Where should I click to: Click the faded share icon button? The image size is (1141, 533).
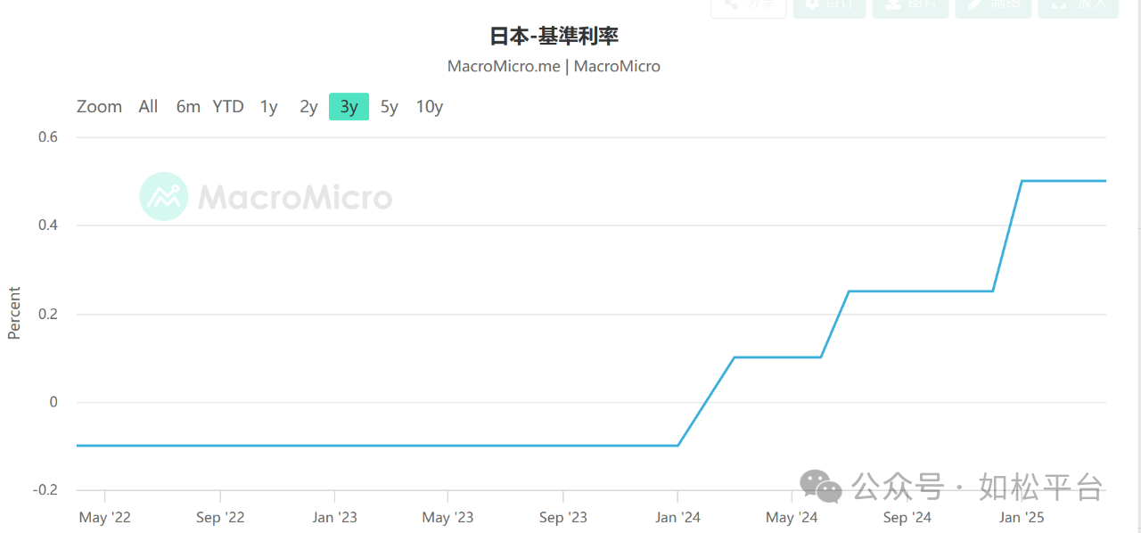click(749, 7)
